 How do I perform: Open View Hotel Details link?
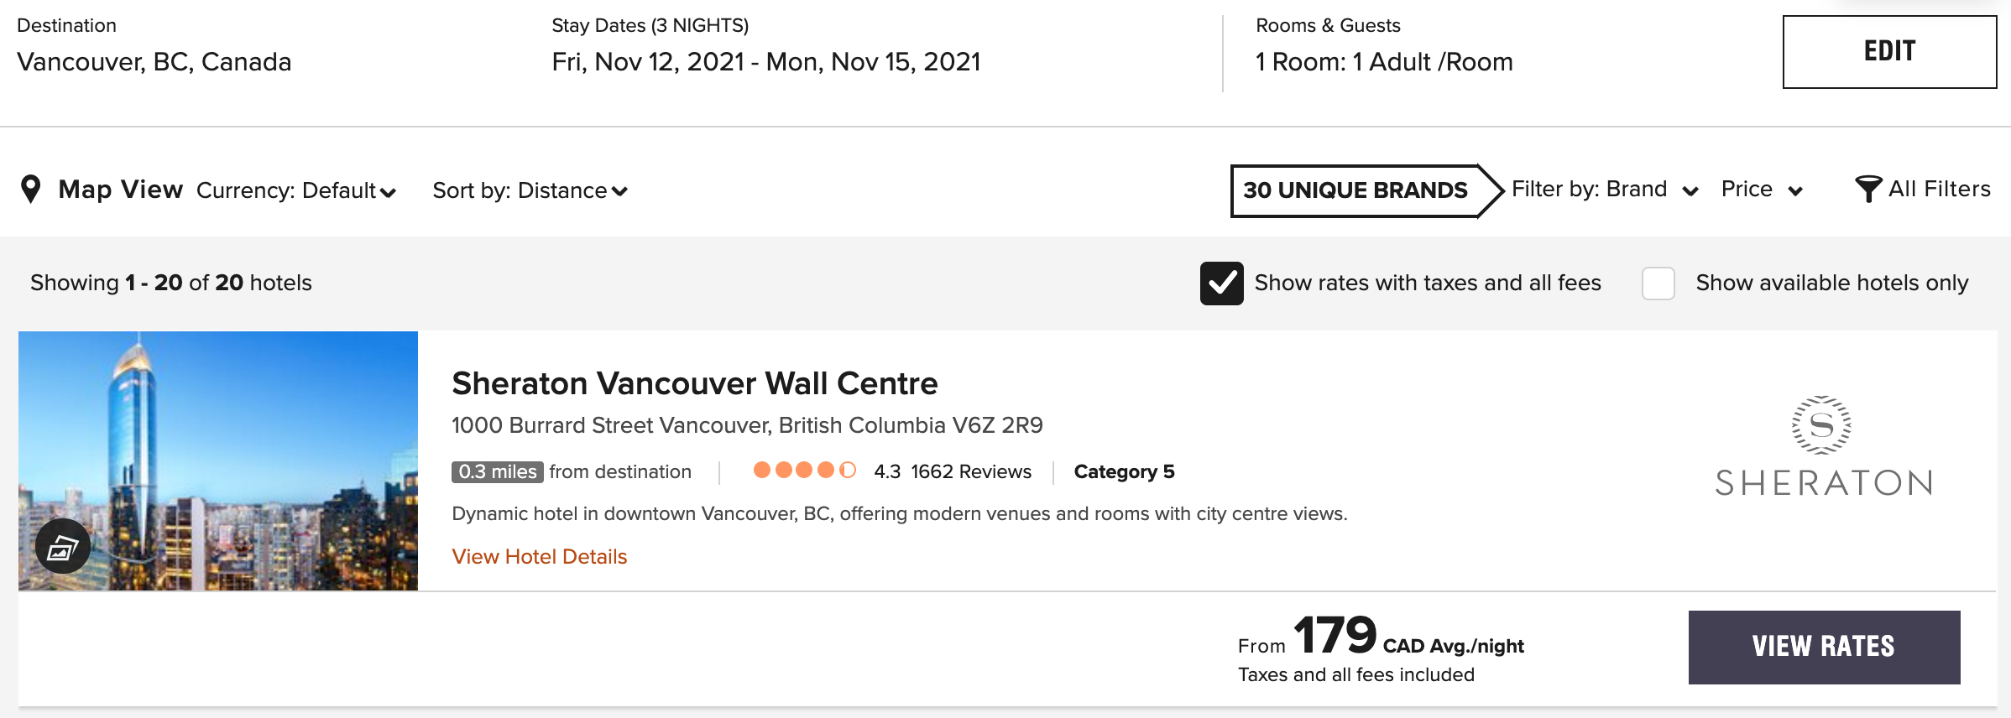(539, 557)
